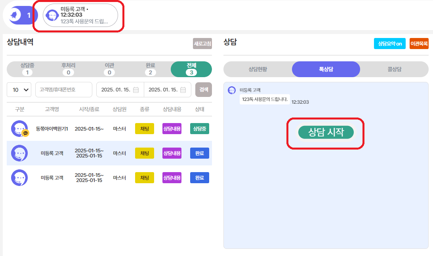Toggle the 상담요약 on button
This screenshot has width=433, height=256.
point(389,44)
